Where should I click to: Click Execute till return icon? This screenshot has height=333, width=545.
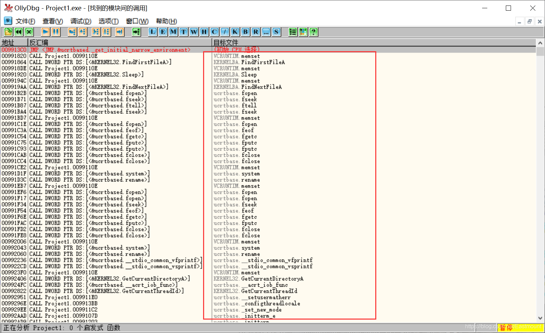pos(120,32)
